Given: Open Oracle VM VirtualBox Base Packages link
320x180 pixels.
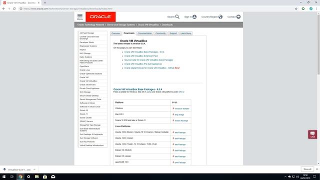Looking at the screenshot, I should pos(144,52).
